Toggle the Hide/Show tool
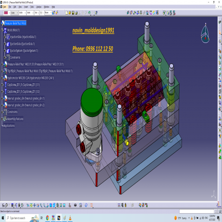Viewport: 222px width, 222px height. pos(61,205)
